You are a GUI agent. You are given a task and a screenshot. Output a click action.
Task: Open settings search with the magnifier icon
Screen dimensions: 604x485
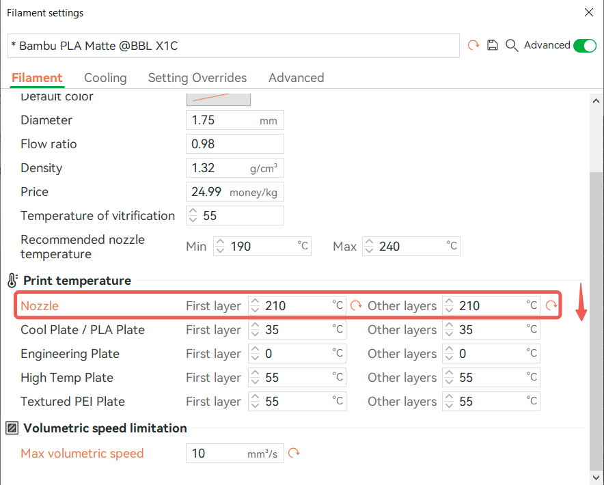[512, 46]
